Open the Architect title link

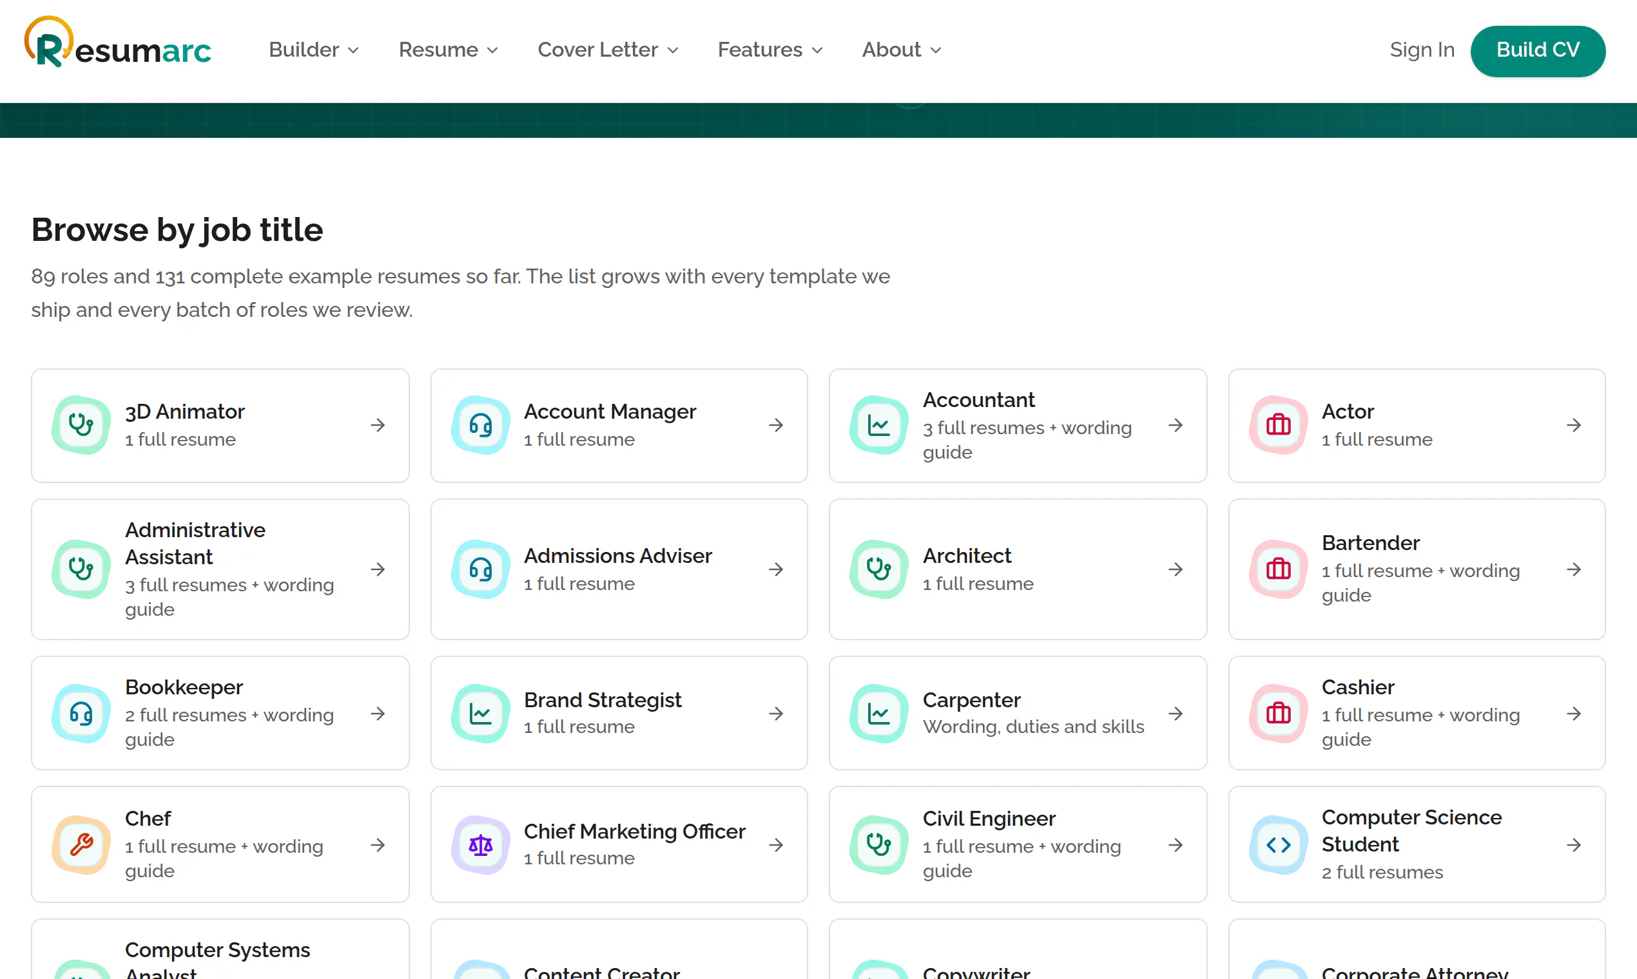pyautogui.click(x=966, y=555)
